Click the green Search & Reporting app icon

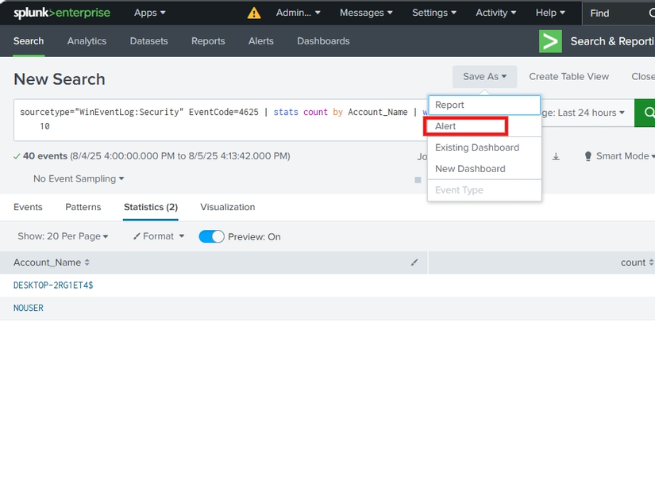(550, 41)
